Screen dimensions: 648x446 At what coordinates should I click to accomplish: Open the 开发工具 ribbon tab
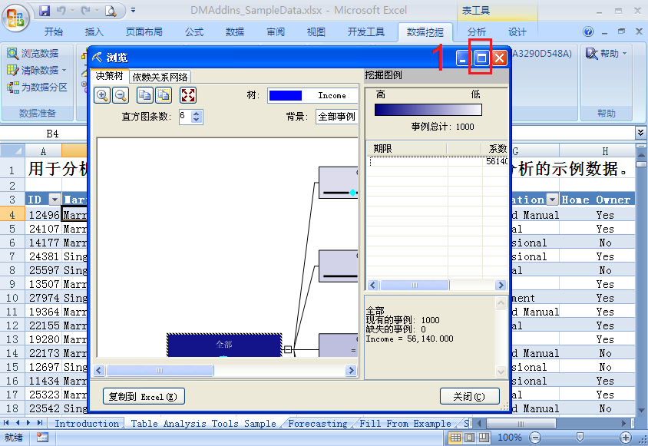pyautogui.click(x=365, y=31)
